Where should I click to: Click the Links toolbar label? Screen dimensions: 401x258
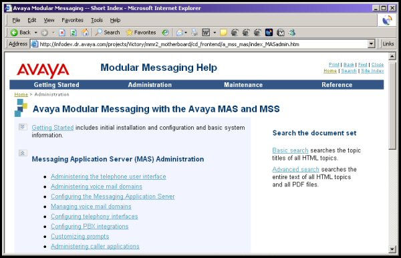388,44
